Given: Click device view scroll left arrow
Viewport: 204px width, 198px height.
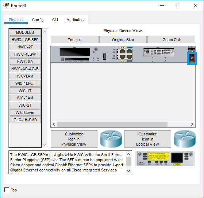Looking at the screenshot, I should click(54, 124).
